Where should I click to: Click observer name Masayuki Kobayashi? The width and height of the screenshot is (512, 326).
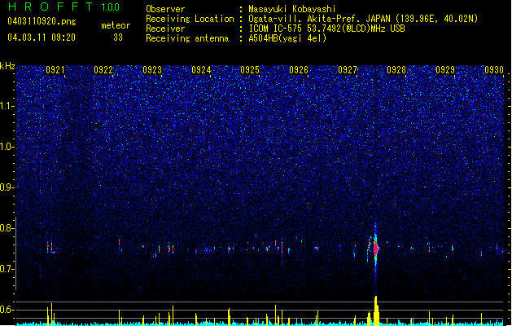[292, 9]
